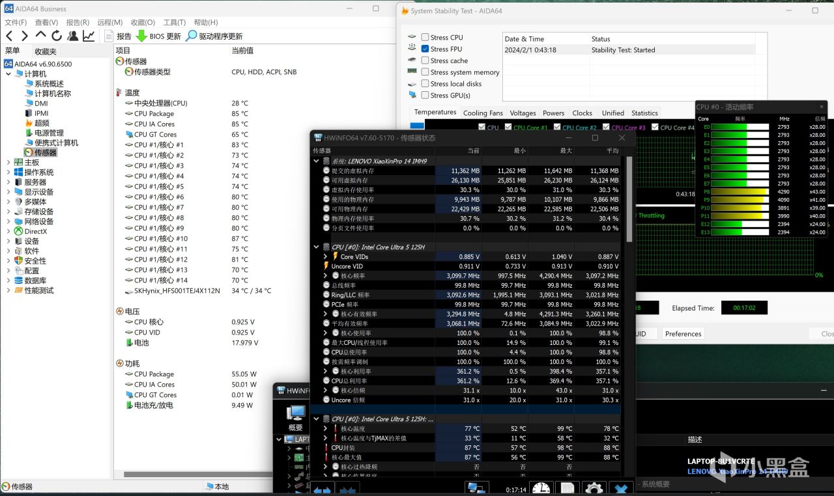Close the CPU #0 活动频率 panel

[x=822, y=107]
